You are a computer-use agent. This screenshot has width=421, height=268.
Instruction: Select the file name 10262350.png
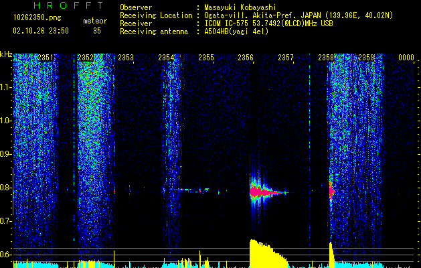(37, 18)
